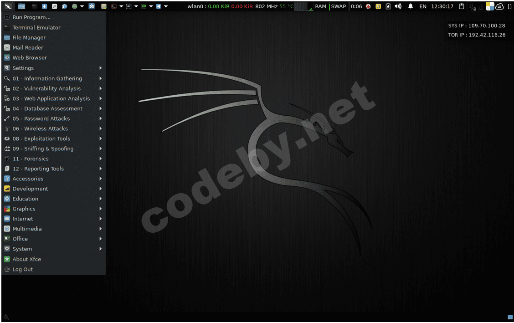Expand the Multimedia submenu arrow
The image size is (514, 323).
click(101, 229)
